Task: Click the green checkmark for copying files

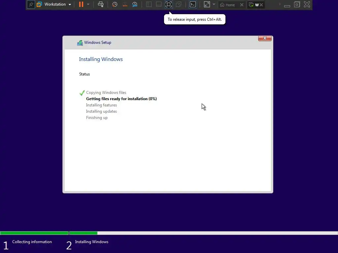Action: click(82, 93)
